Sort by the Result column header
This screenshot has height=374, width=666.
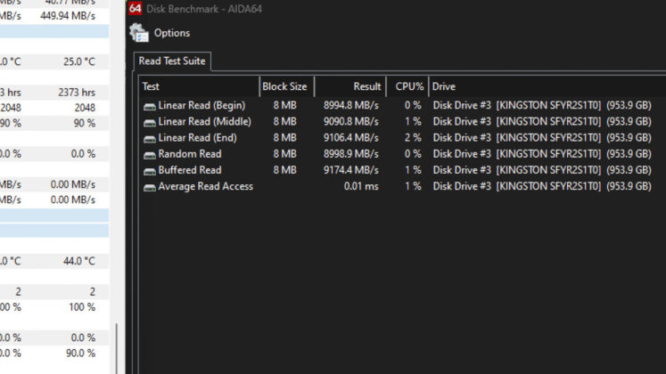tap(350, 86)
